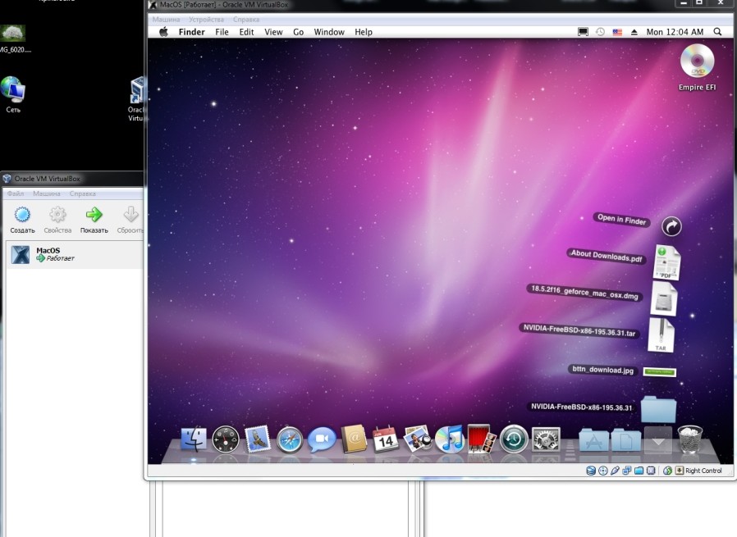
Task: Open the Edit menu
Action: (246, 32)
